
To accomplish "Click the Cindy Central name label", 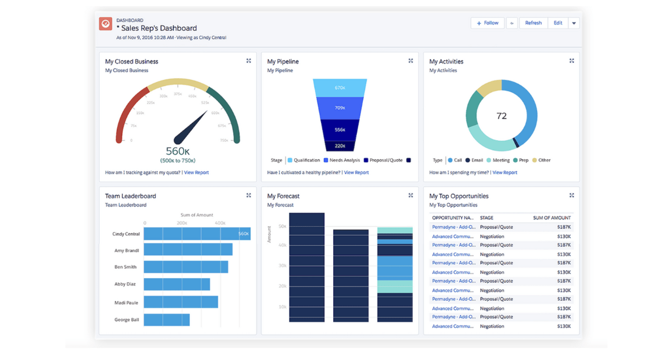I will (x=126, y=234).
